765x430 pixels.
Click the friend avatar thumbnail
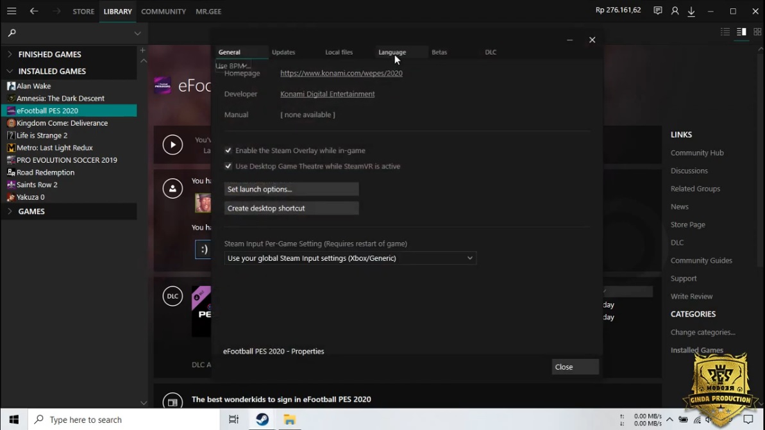tap(203, 203)
